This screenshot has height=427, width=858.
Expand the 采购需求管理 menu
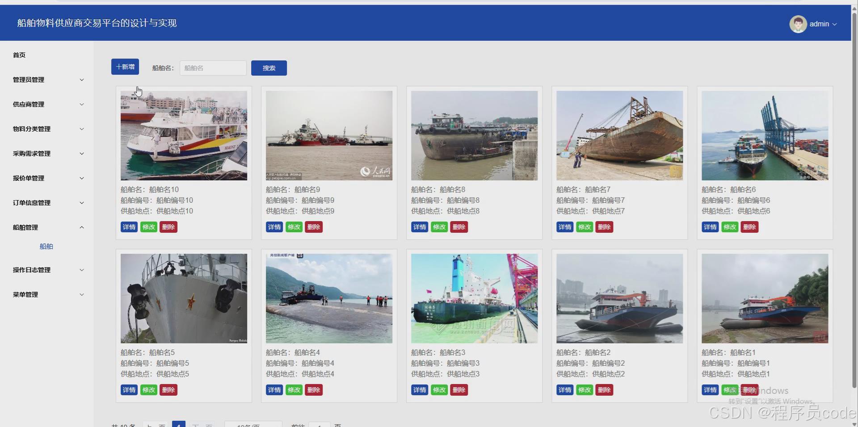point(47,153)
